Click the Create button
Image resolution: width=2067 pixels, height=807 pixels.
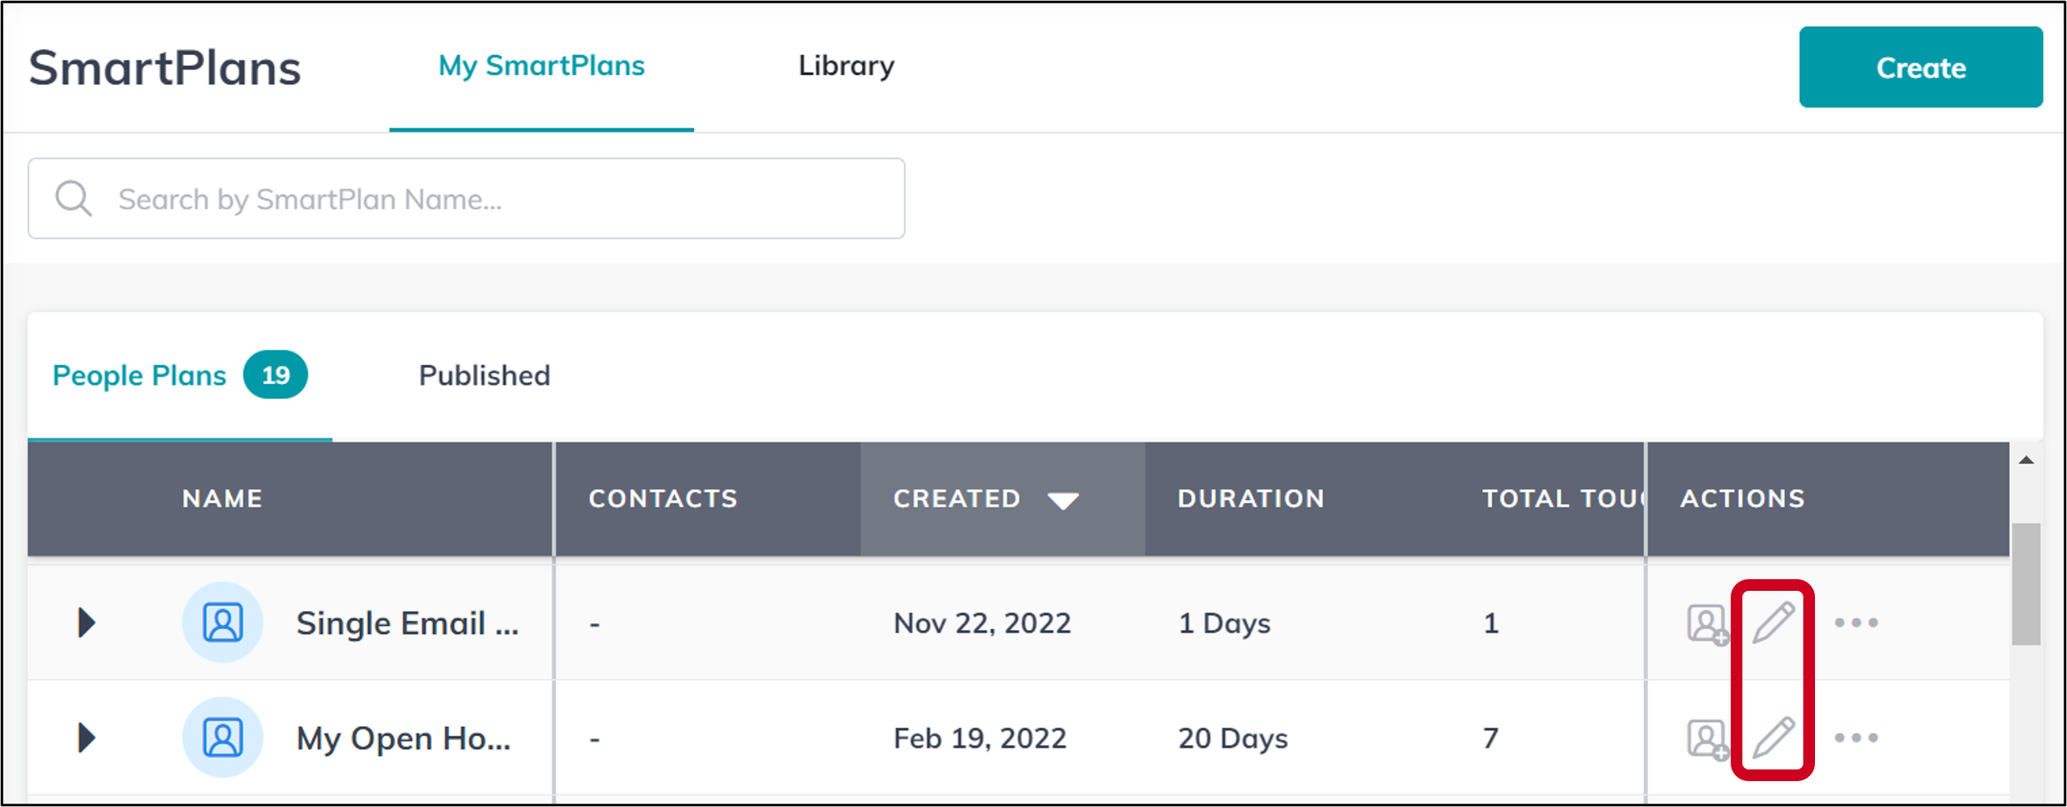pyautogui.click(x=1920, y=67)
